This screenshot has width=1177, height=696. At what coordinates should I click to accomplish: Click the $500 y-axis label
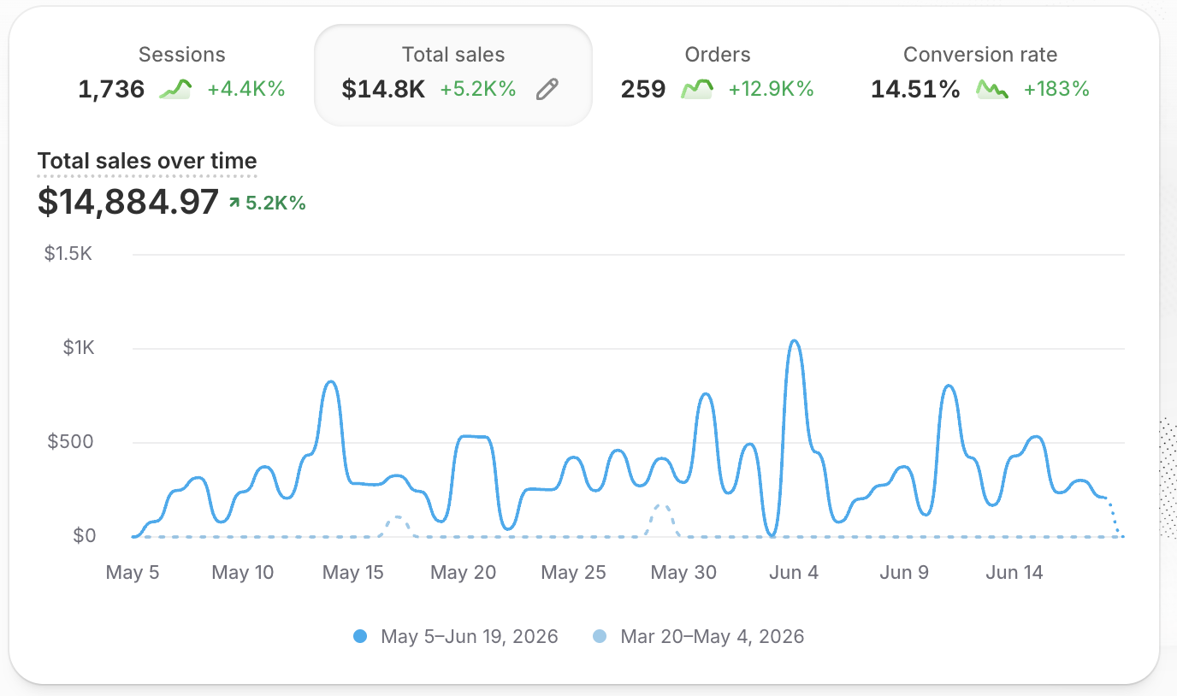click(71, 442)
